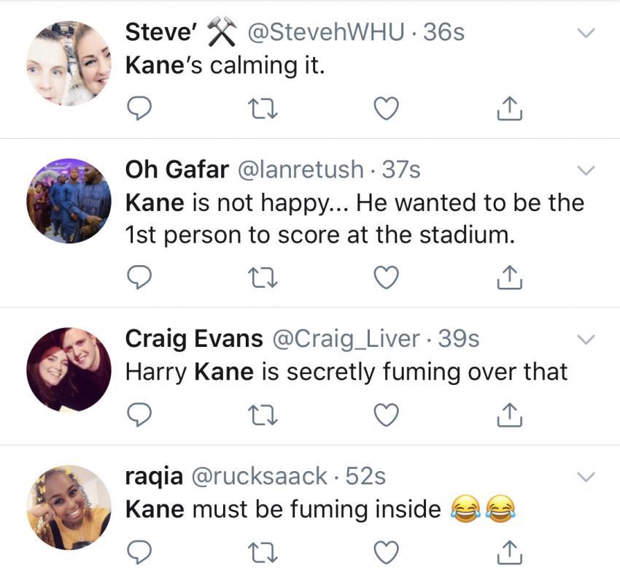Open the @StevehWHU profile handle
620x577 pixels.
326,32
